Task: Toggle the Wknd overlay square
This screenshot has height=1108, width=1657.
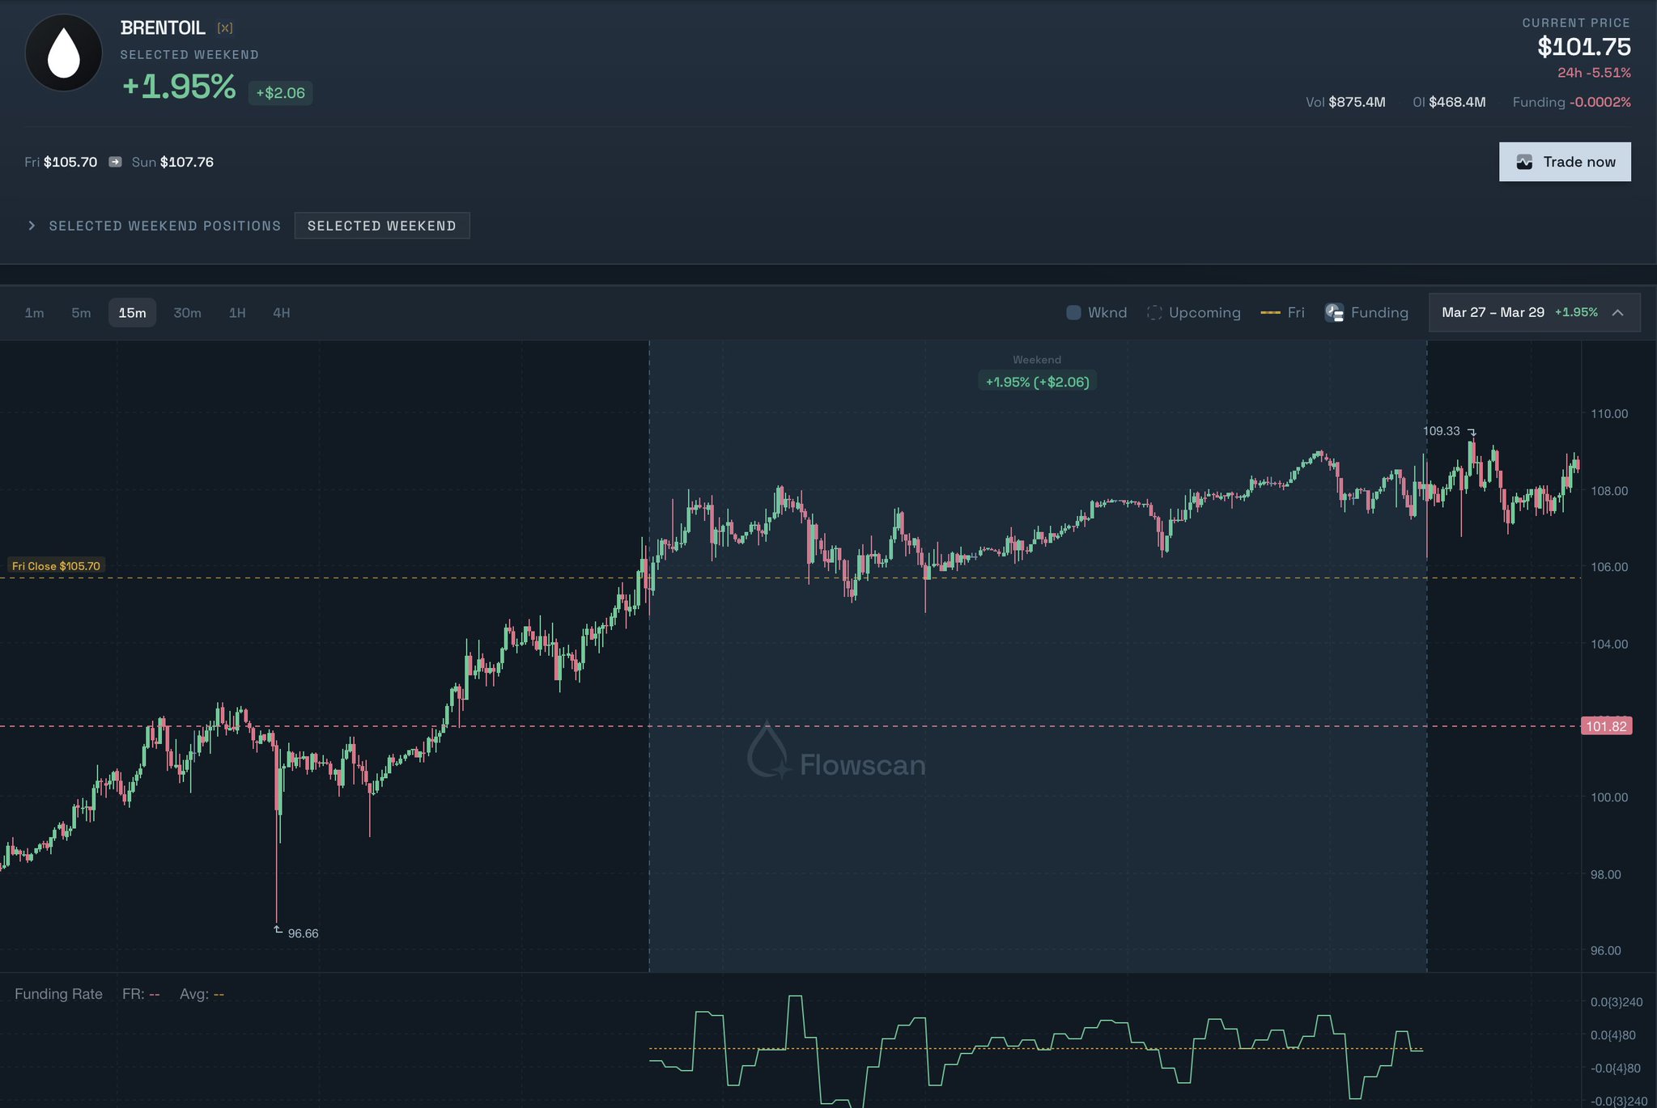Action: click(1073, 312)
